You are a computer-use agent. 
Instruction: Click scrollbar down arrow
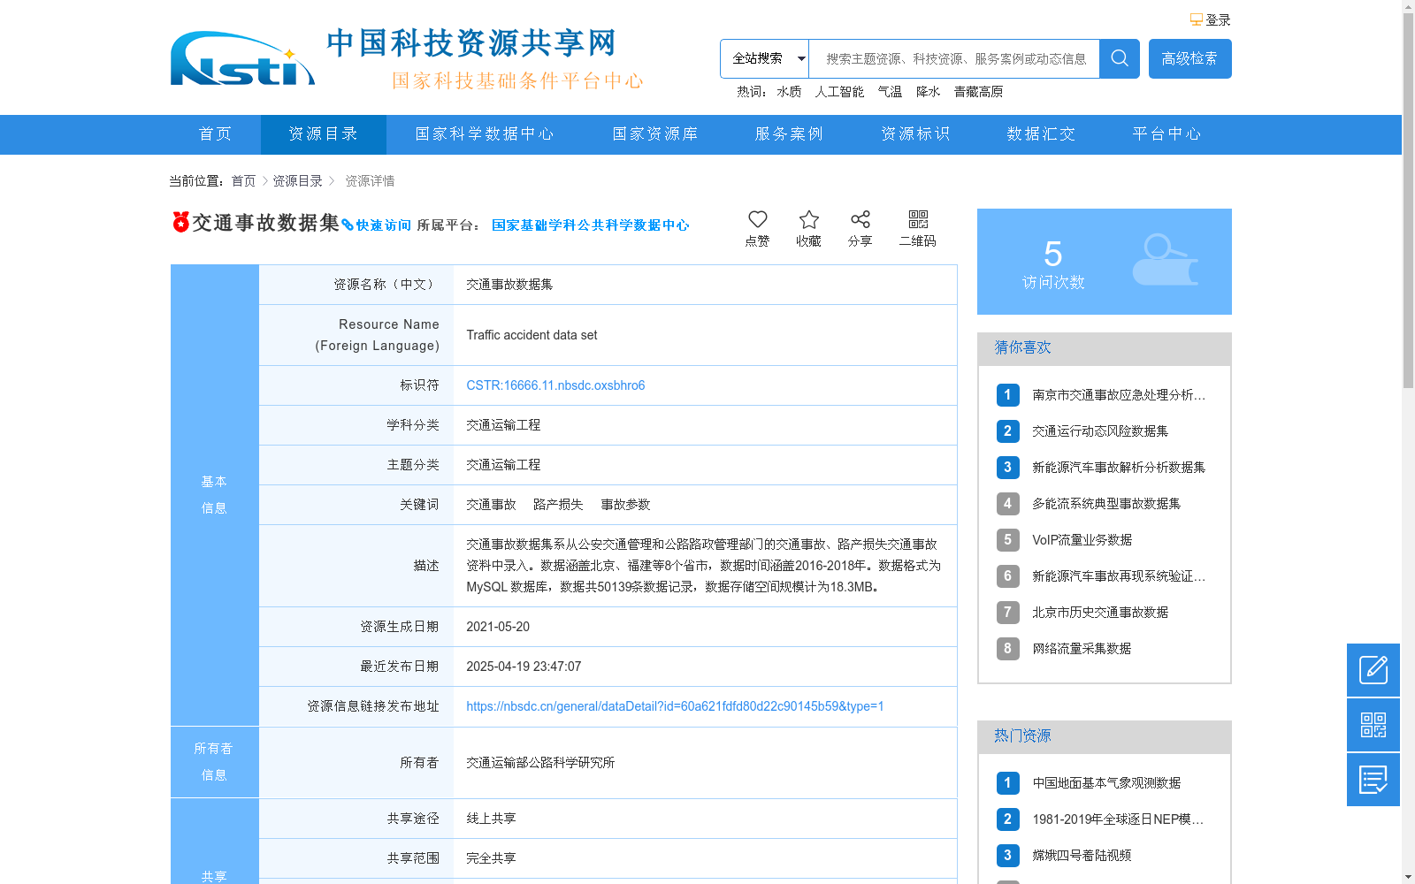(1408, 877)
